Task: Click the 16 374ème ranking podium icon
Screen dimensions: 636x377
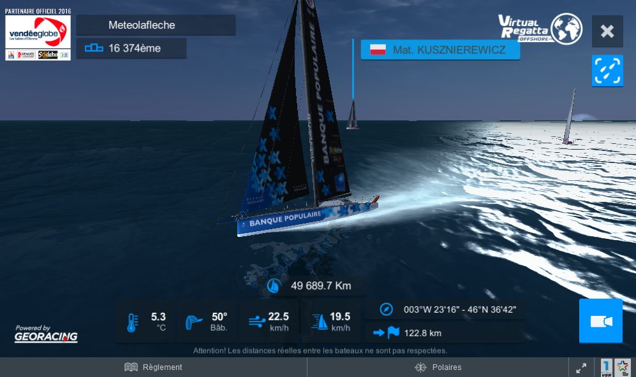Action: point(94,48)
